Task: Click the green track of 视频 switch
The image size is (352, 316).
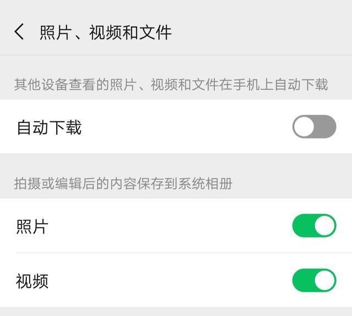Action: (x=302, y=280)
